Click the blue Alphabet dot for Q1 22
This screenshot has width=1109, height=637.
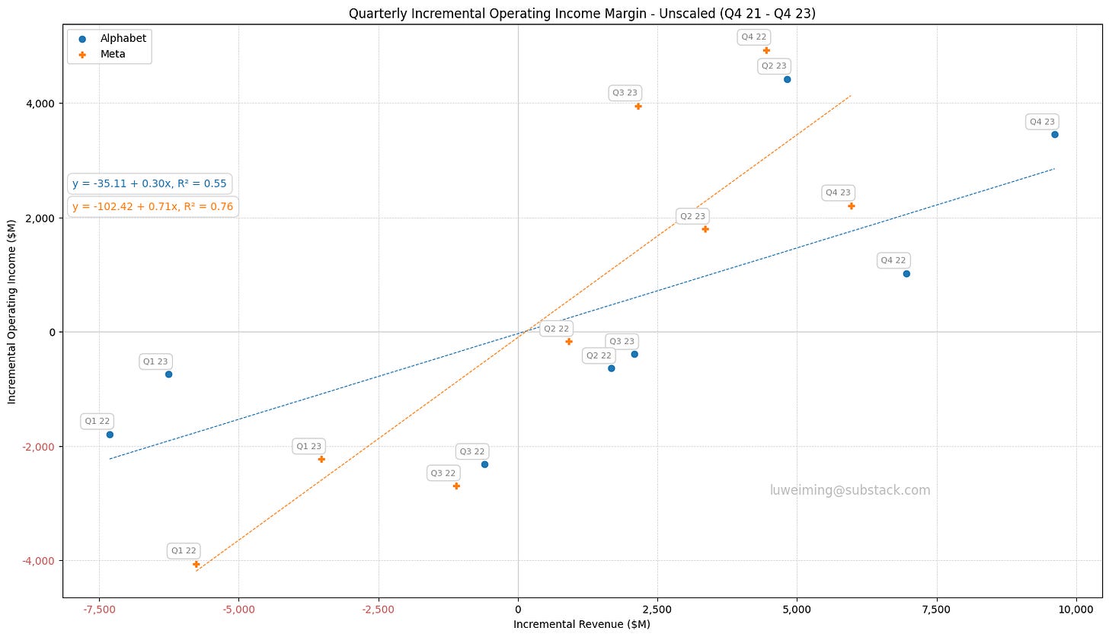coord(110,435)
